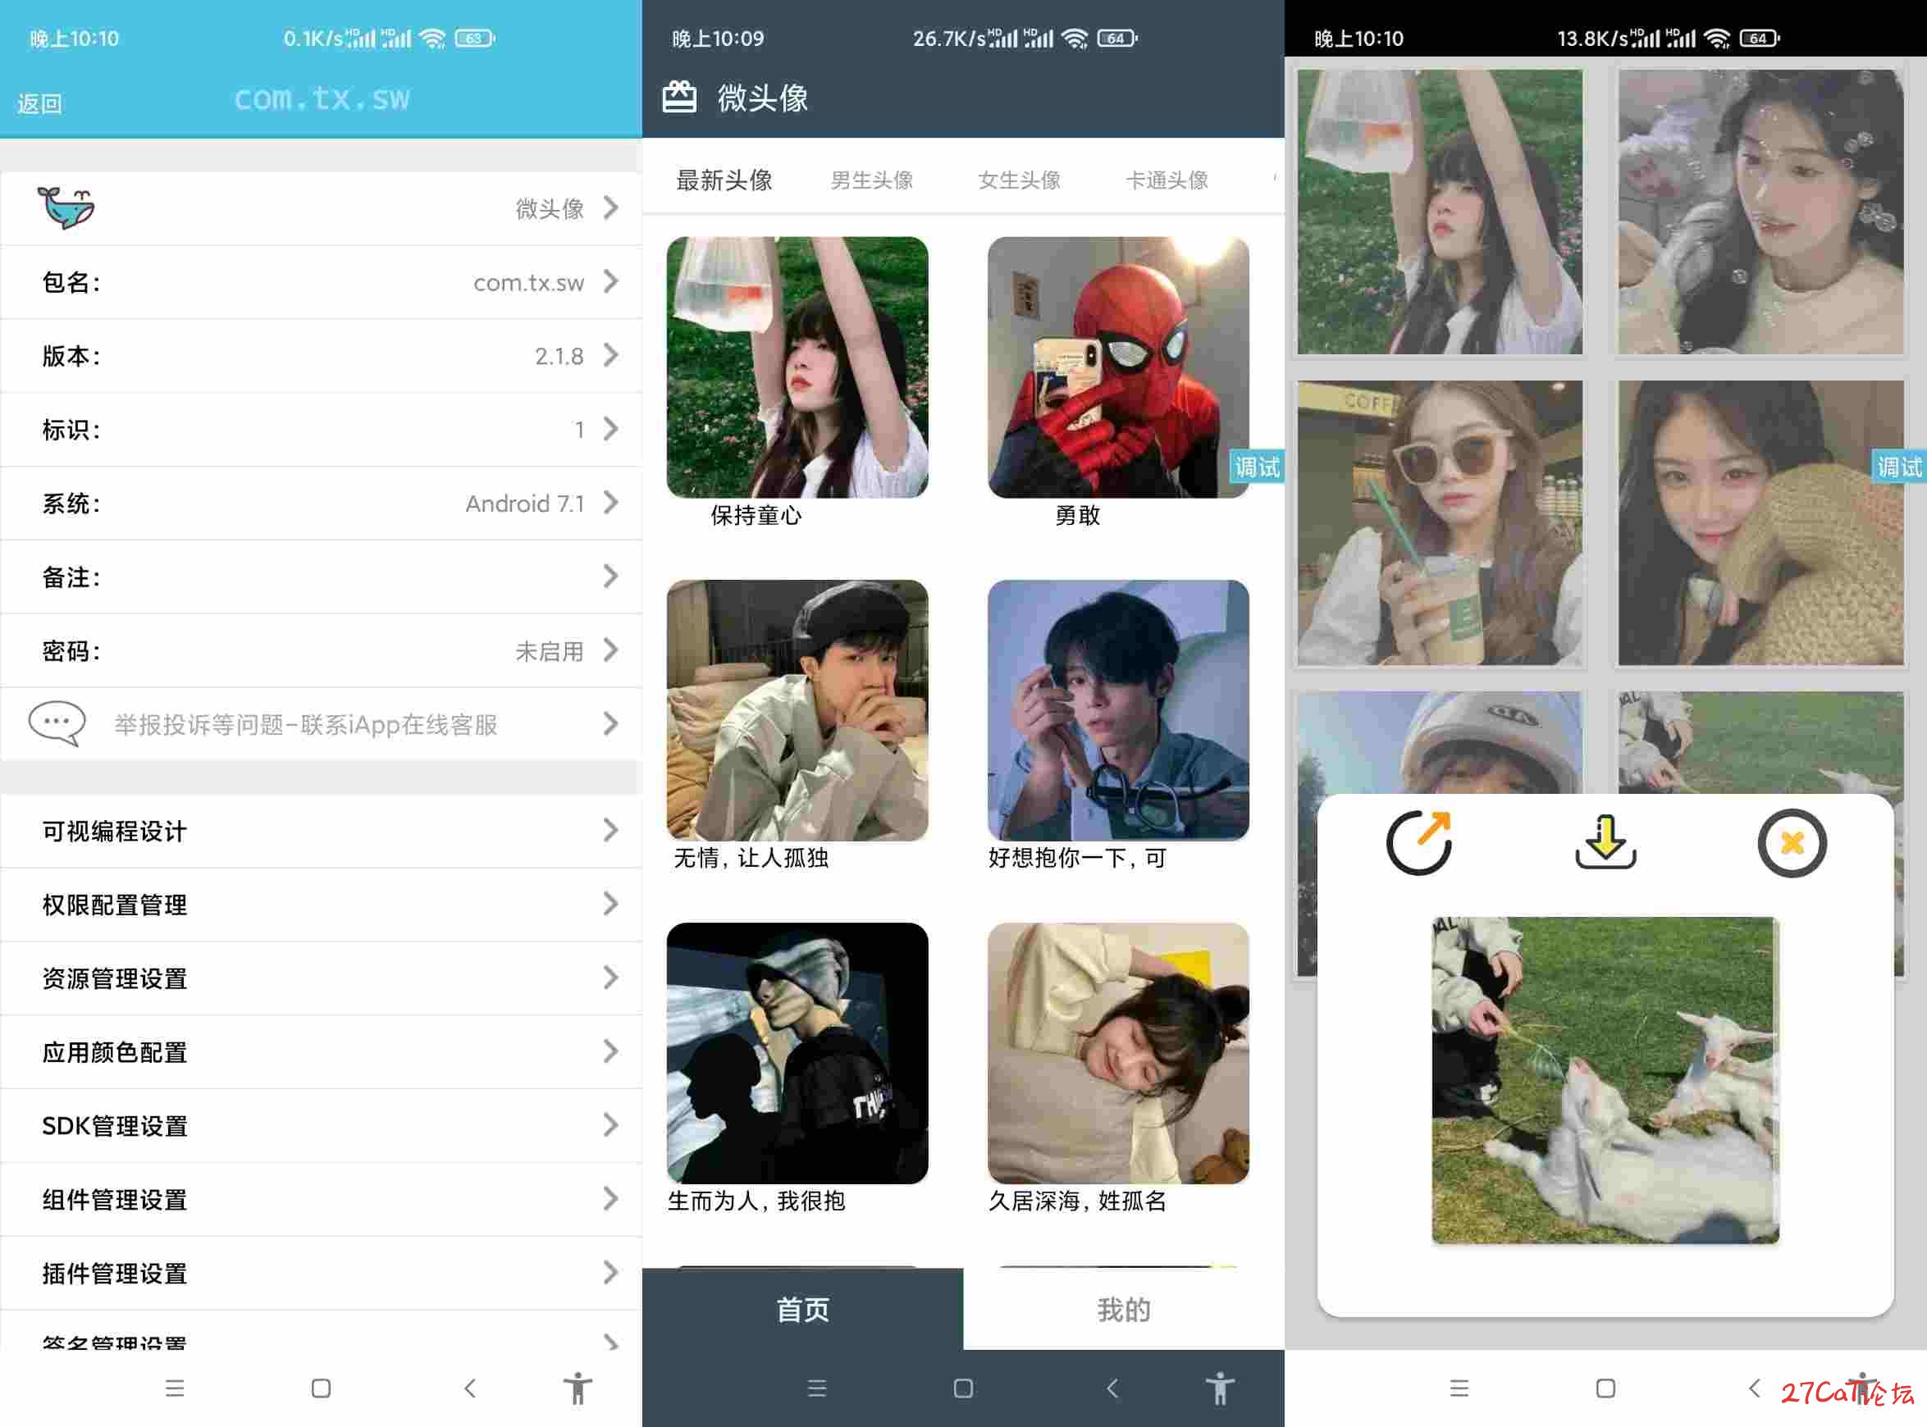
Task: Open 组件管理设置 entry
Action: click(321, 1199)
